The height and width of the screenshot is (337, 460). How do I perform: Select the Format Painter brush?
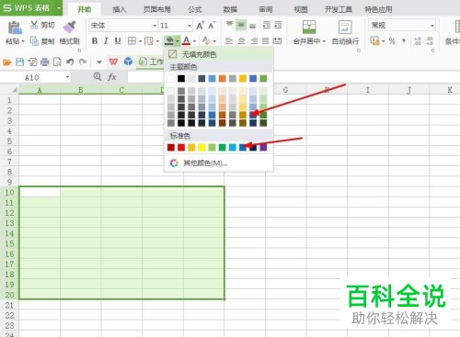(69, 27)
